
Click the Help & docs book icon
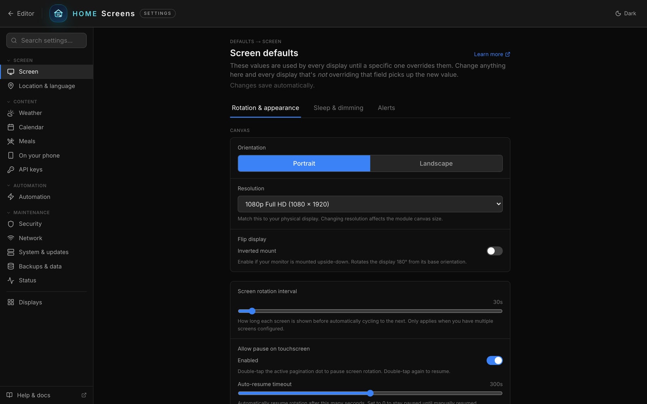coord(9,395)
